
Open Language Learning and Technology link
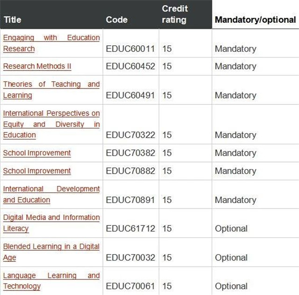(51, 281)
